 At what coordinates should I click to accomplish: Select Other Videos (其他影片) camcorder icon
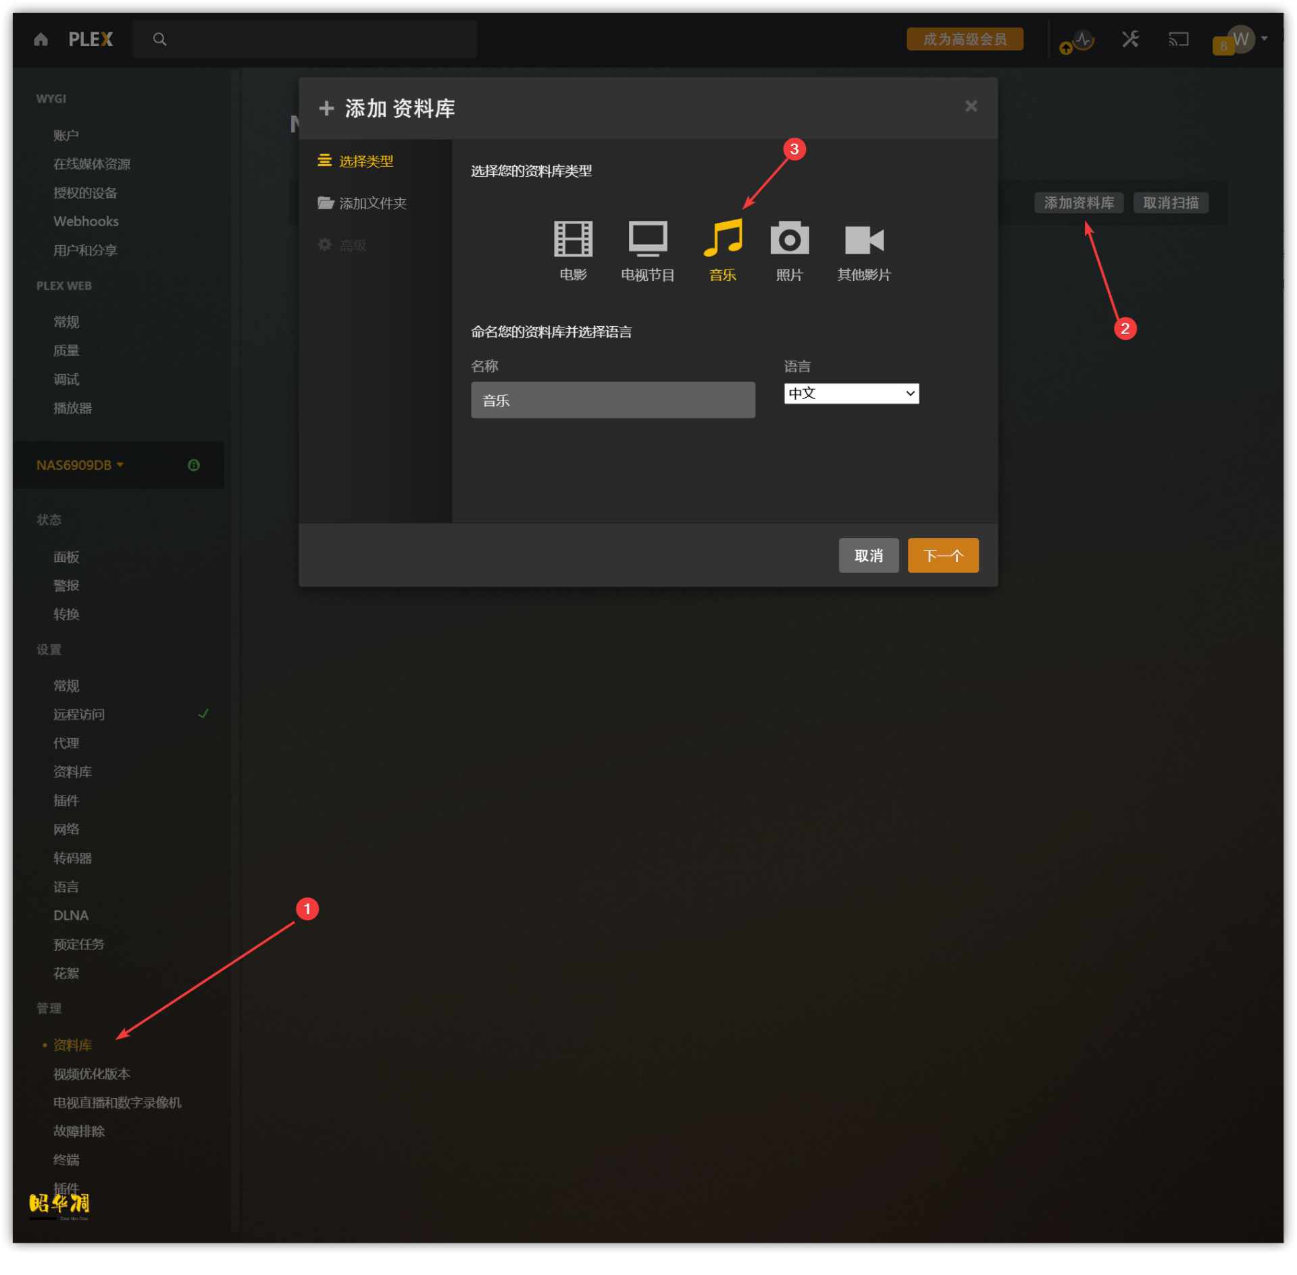(864, 240)
